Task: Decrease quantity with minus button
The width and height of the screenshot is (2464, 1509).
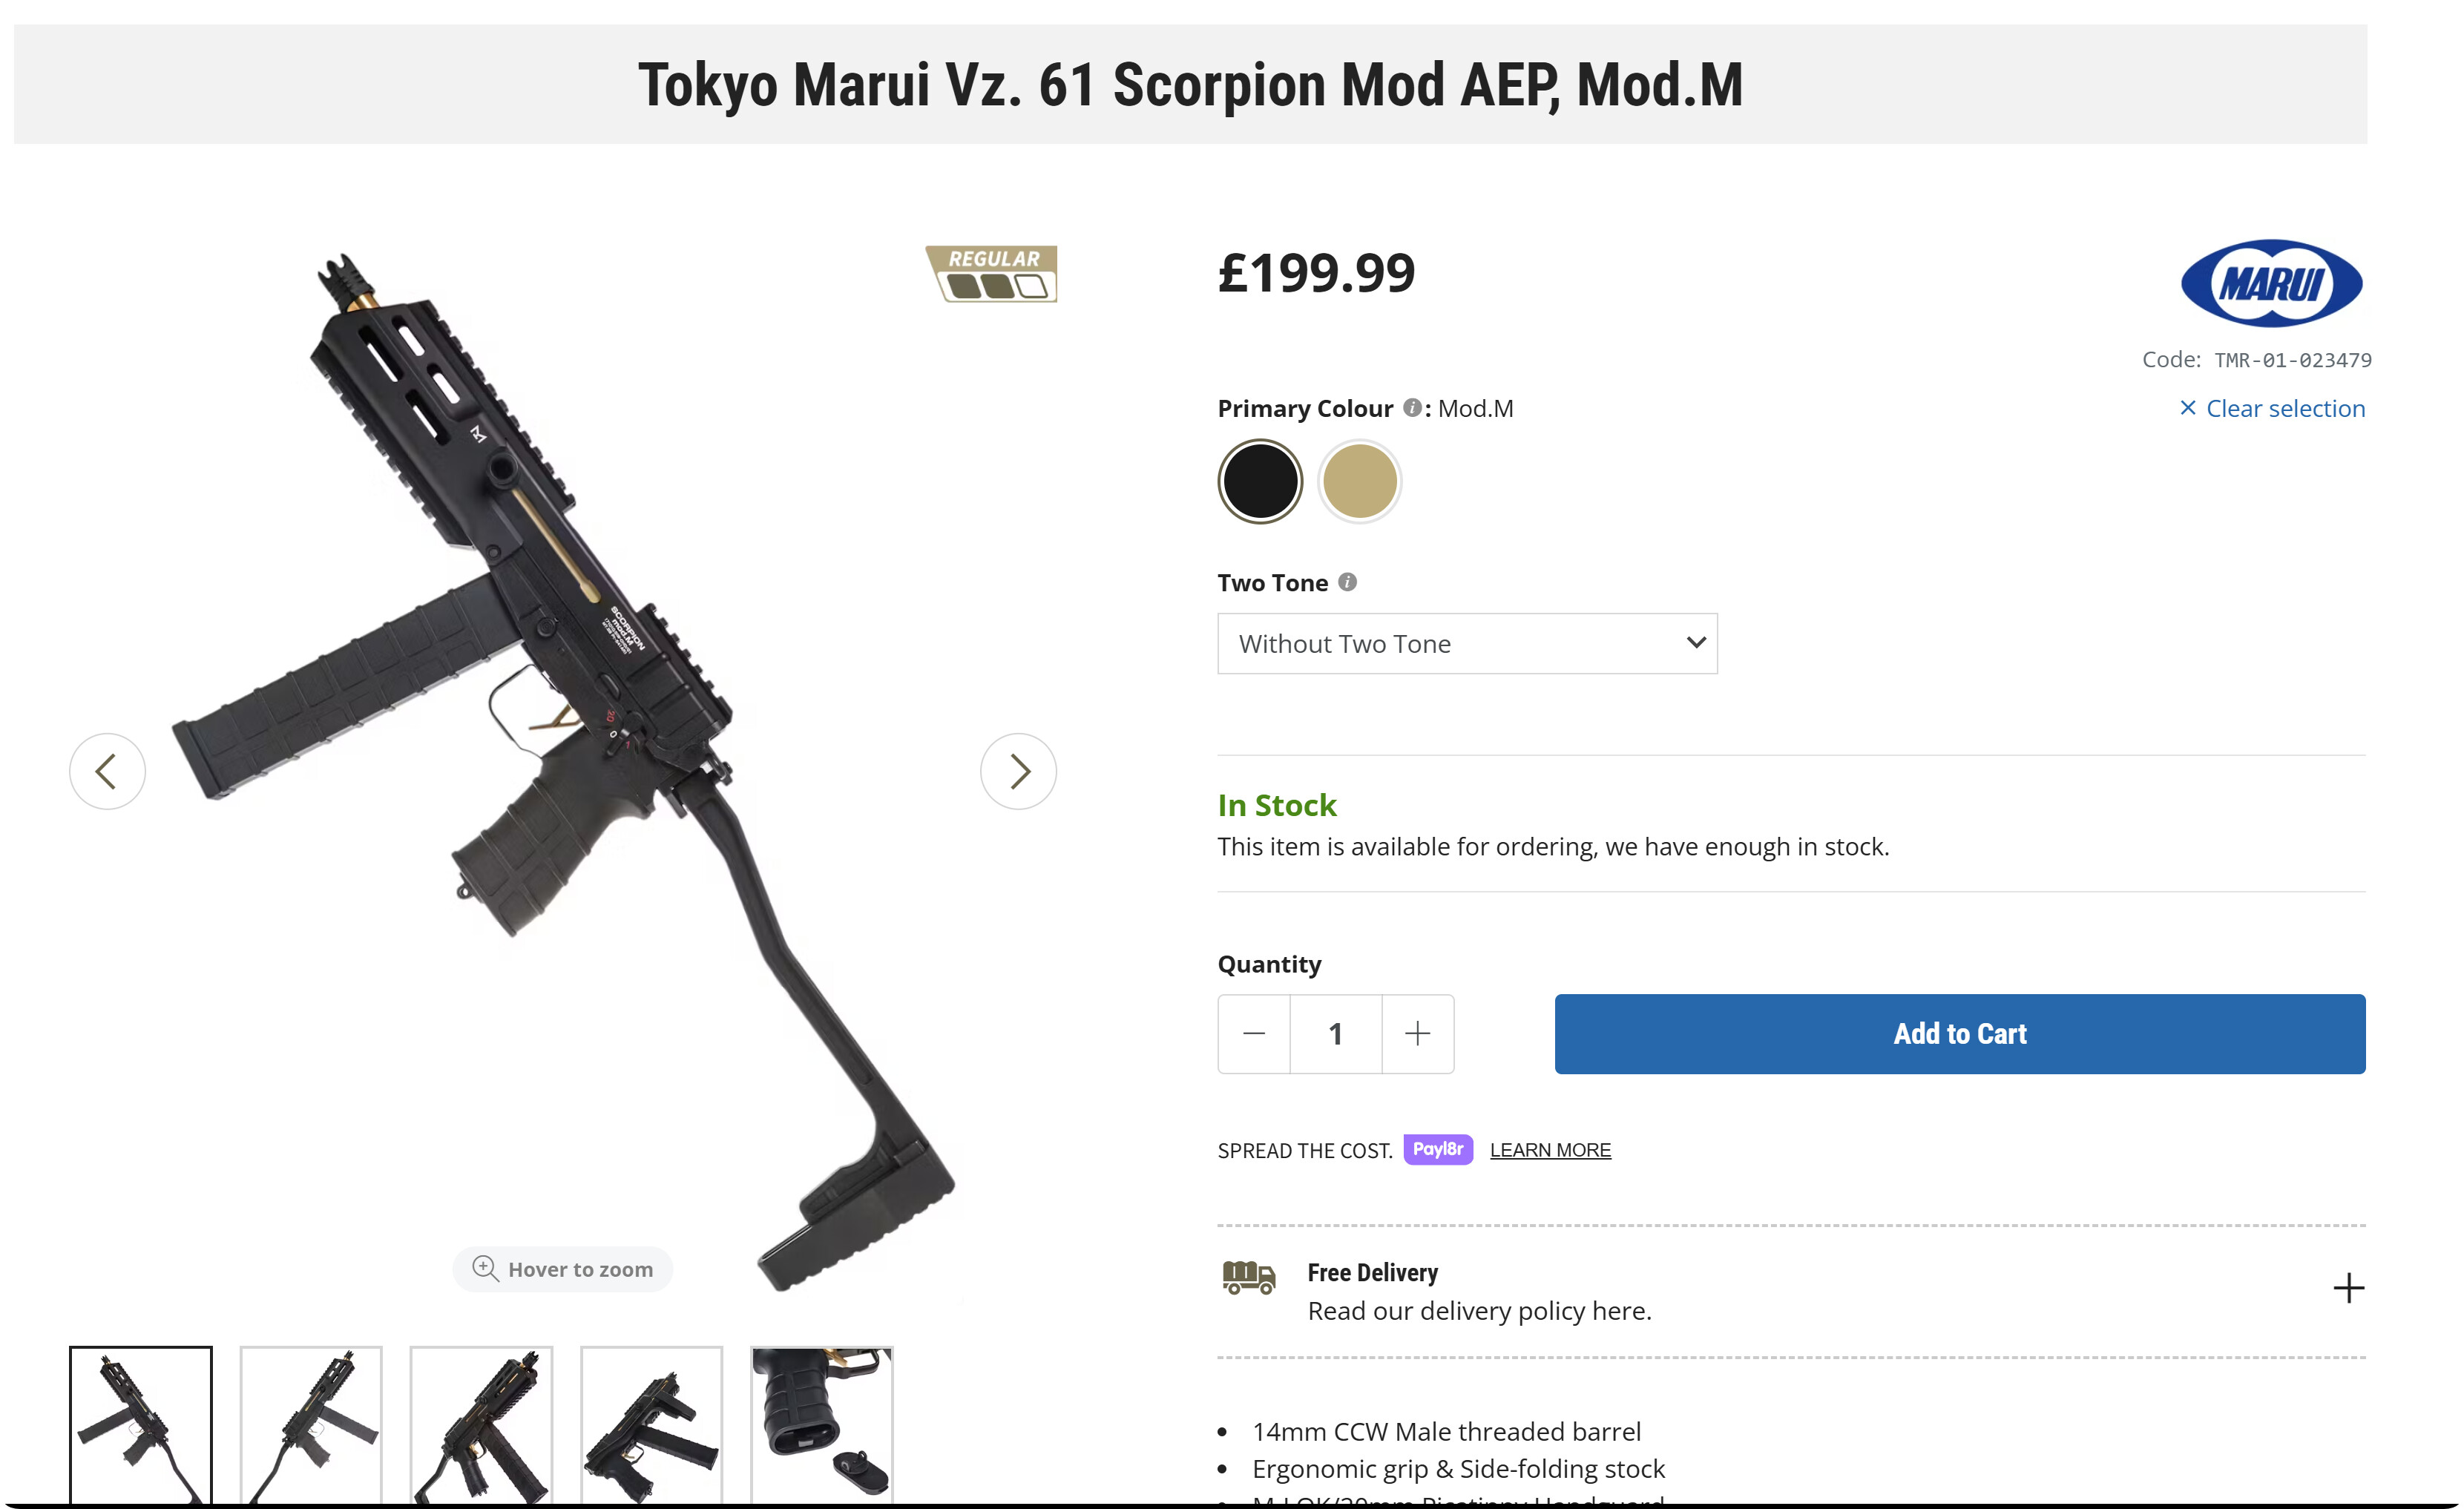Action: [x=1254, y=1033]
